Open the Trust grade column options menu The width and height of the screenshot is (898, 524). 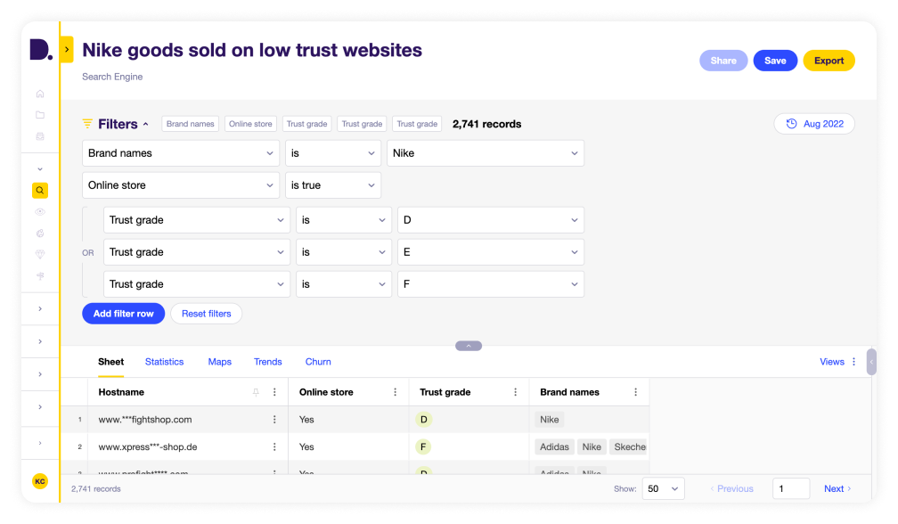pos(516,392)
